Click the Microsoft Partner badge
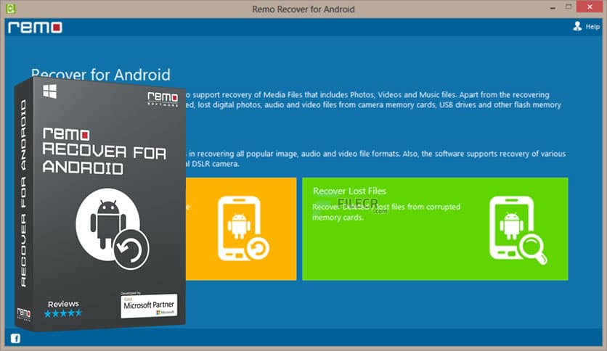The height and width of the screenshot is (351, 607). 149,305
